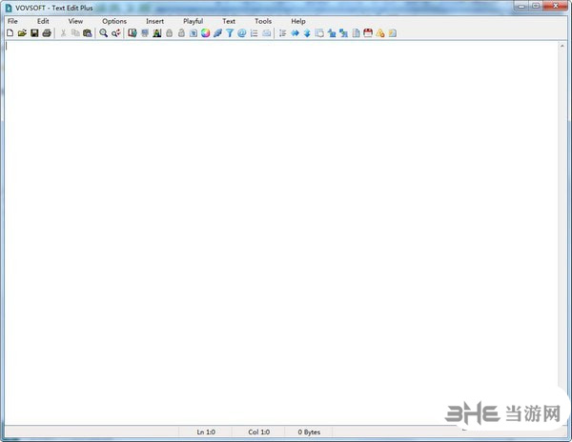
Task: Click the blue left-right arrow icon
Action: point(295,33)
